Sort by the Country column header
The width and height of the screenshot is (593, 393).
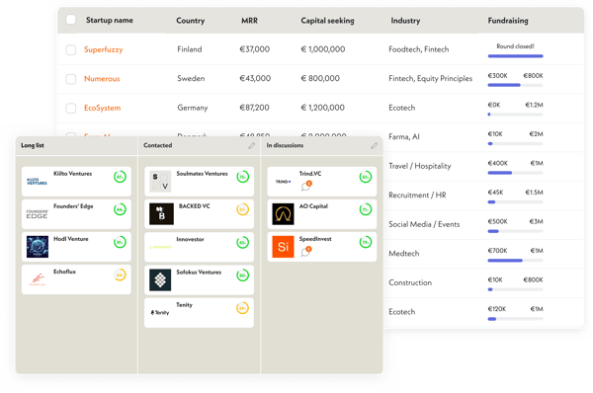click(x=190, y=21)
